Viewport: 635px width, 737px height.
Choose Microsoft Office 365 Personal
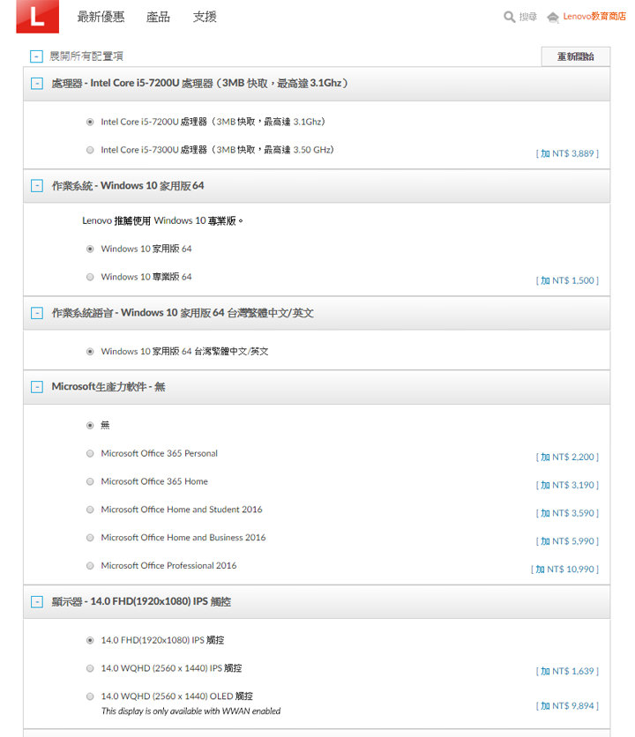tap(90, 453)
